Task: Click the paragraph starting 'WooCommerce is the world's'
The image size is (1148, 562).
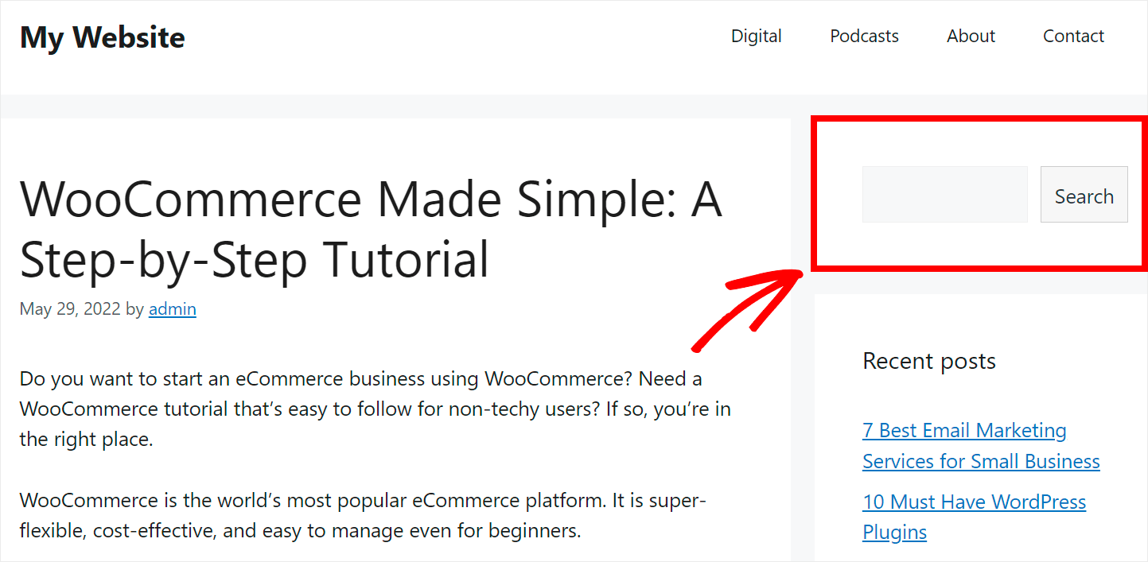Action: (x=364, y=515)
